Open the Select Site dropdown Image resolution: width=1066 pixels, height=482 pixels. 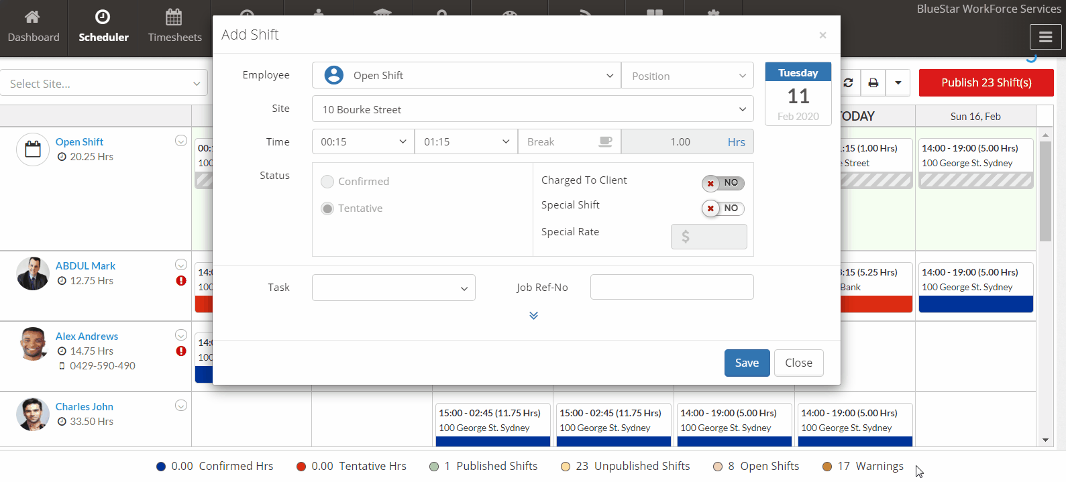[104, 83]
